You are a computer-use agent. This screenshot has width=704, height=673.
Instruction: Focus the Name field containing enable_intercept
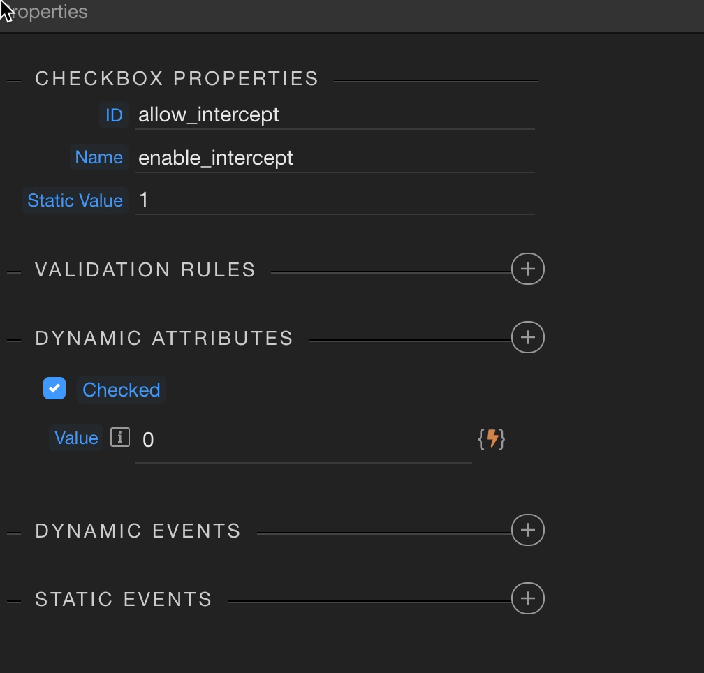335,158
